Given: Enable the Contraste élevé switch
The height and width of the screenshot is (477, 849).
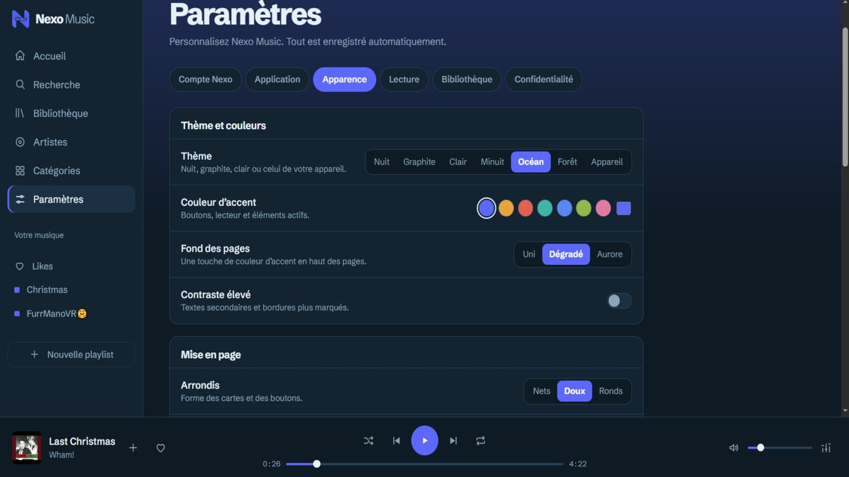Looking at the screenshot, I should point(619,301).
